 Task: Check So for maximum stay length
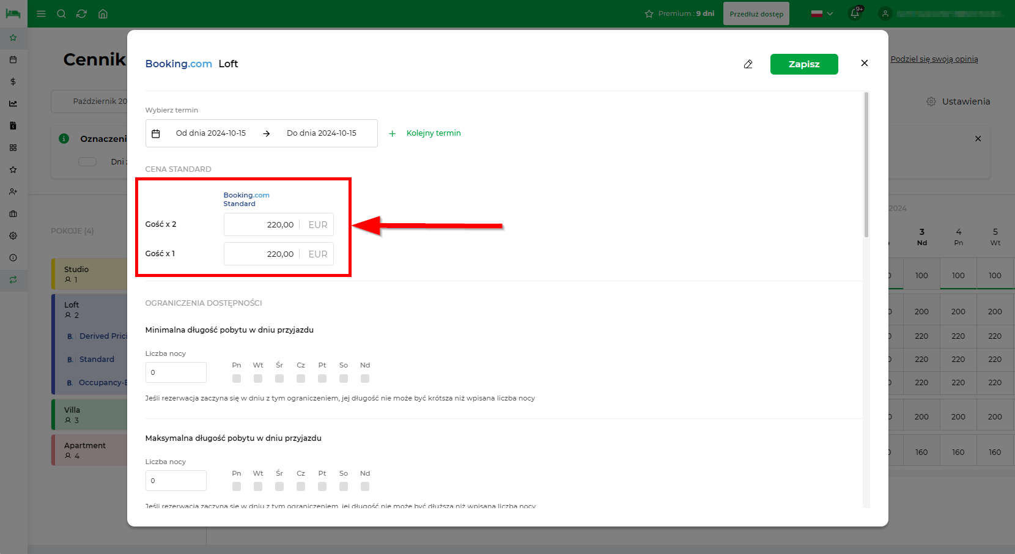pos(344,487)
